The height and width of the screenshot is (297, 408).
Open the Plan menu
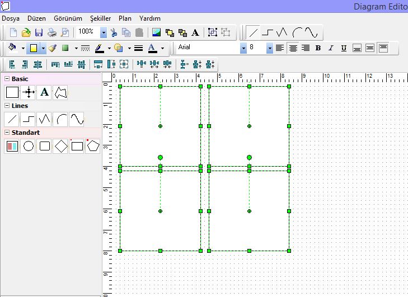125,18
